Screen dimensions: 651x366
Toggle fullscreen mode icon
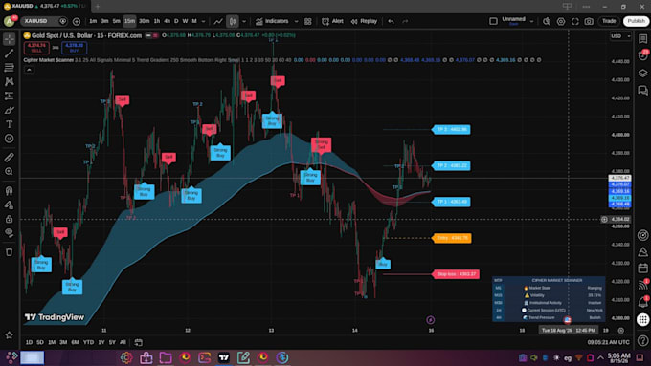point(575,21)
